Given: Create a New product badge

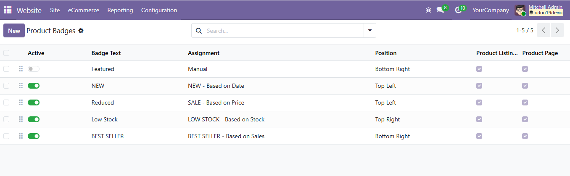Looking at the screenshot, I should (x=14, y=31).
